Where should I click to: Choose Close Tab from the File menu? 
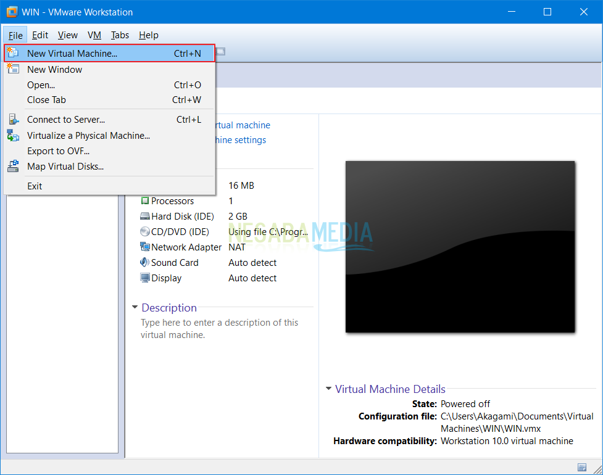(46, 99)
